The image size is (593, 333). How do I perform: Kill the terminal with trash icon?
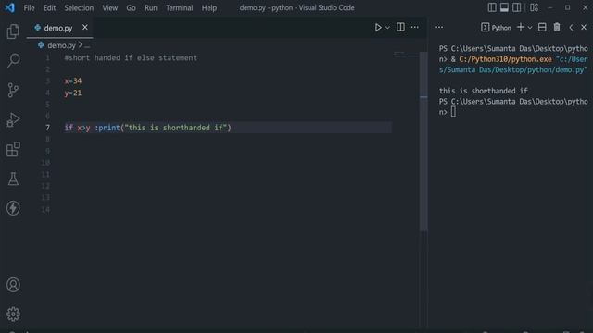[557, 27]
